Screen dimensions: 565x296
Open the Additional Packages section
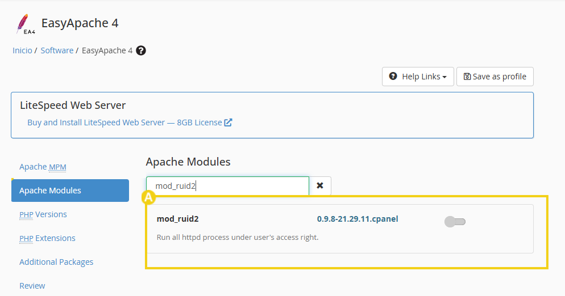(x=56, y=262)
